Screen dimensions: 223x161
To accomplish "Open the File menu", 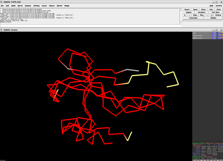I will coord(2,6).
